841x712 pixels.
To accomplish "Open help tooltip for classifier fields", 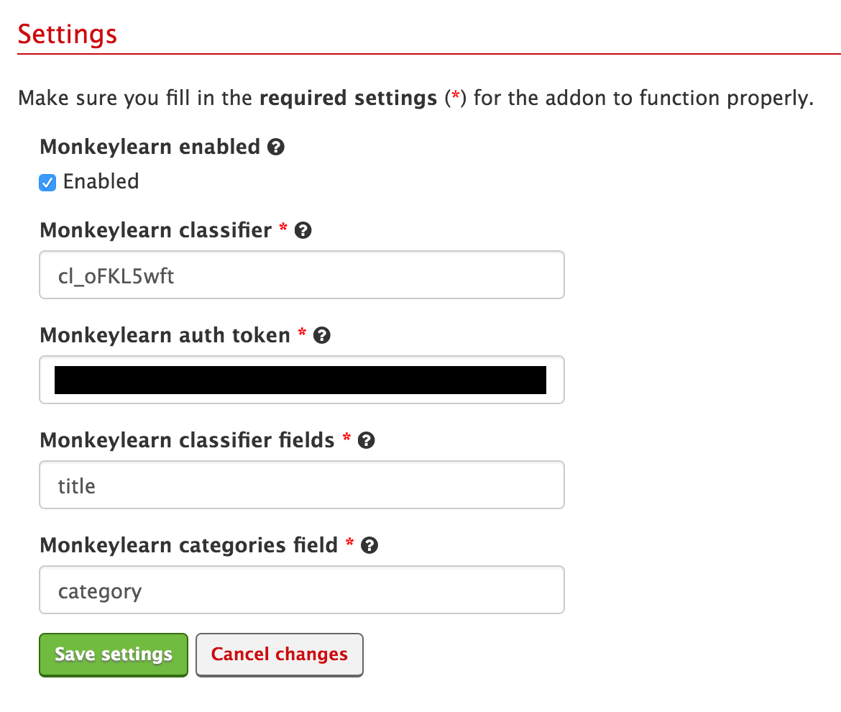I will [367, 441].
